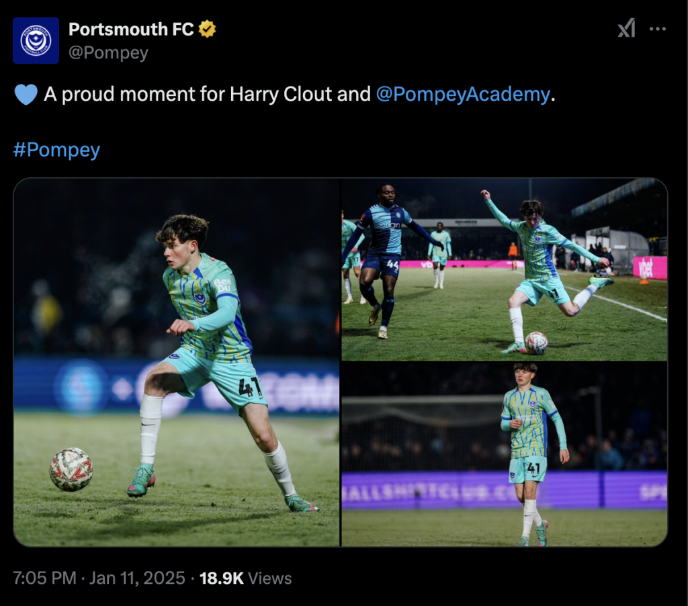Screen dimensions: 688x606
Task: Open bottom-right photo of player standing
Action: pos(504,454)
